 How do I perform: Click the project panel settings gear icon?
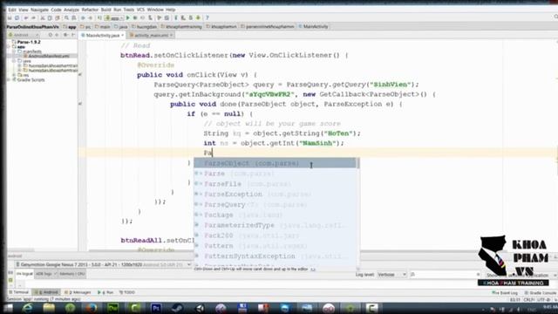click(65, 35)
